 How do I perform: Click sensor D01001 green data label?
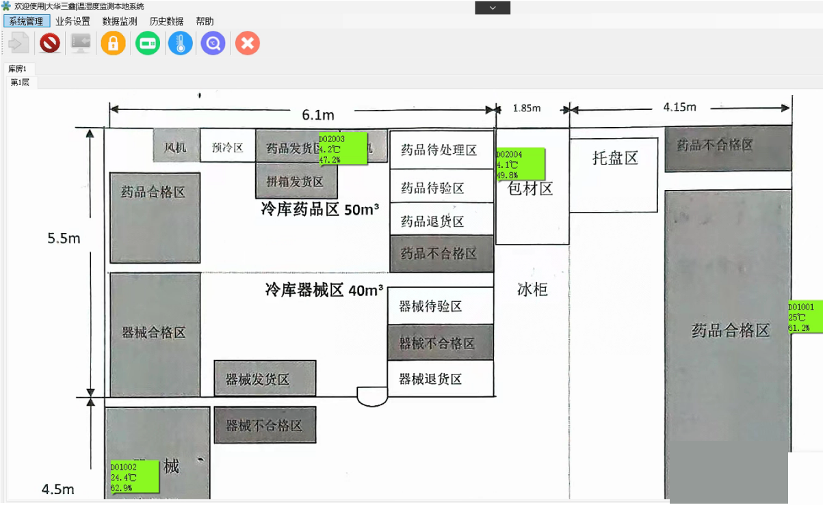click(x=805, y=317)
